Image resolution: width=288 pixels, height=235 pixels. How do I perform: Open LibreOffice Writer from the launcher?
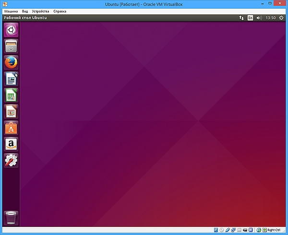click(x=11, y=79)
